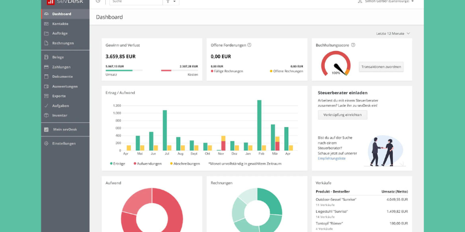
Task: Open the Letzte 12 Monate period dropdown
Action: pos(393,34)
